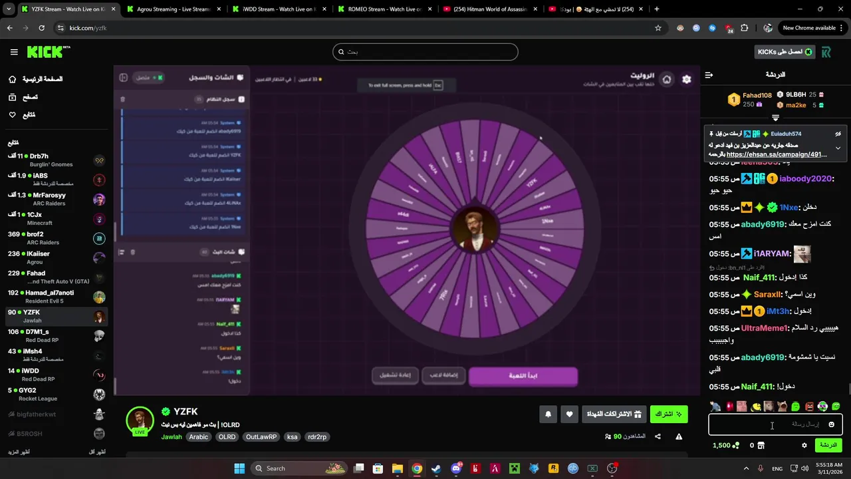
Task: Click the إضافة لاعب add player button
Action: [443, 375]
